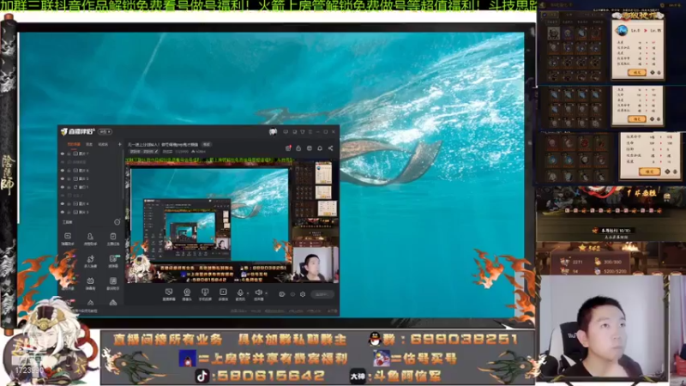
Task: Select the highlighted first scene tab
Action: 74,144
